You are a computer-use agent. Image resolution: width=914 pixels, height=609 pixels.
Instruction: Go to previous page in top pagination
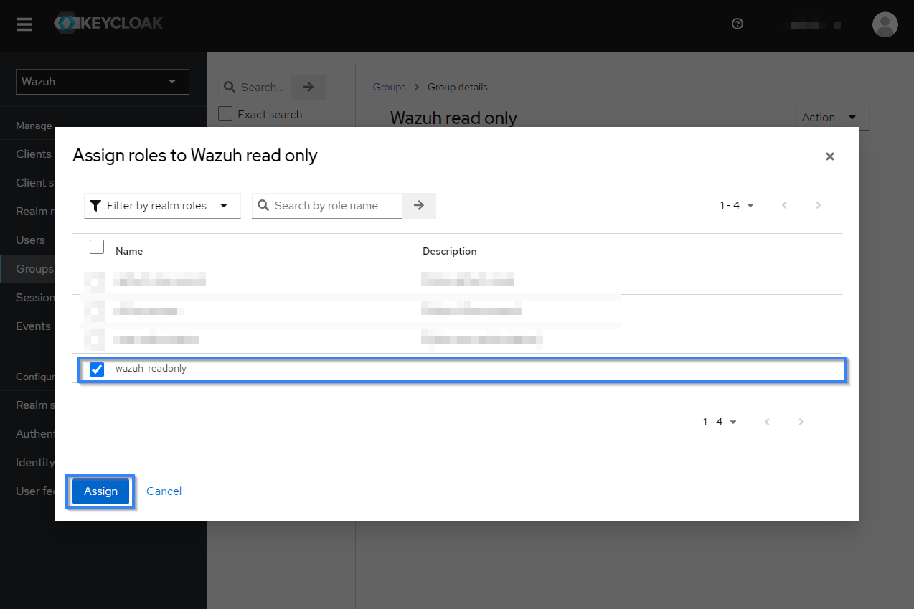tap(784, 205)
